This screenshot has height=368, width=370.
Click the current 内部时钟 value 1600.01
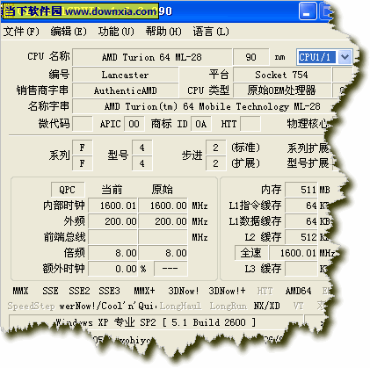point(112,206)
